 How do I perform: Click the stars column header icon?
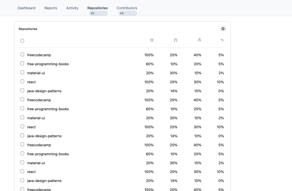(152, 40)
